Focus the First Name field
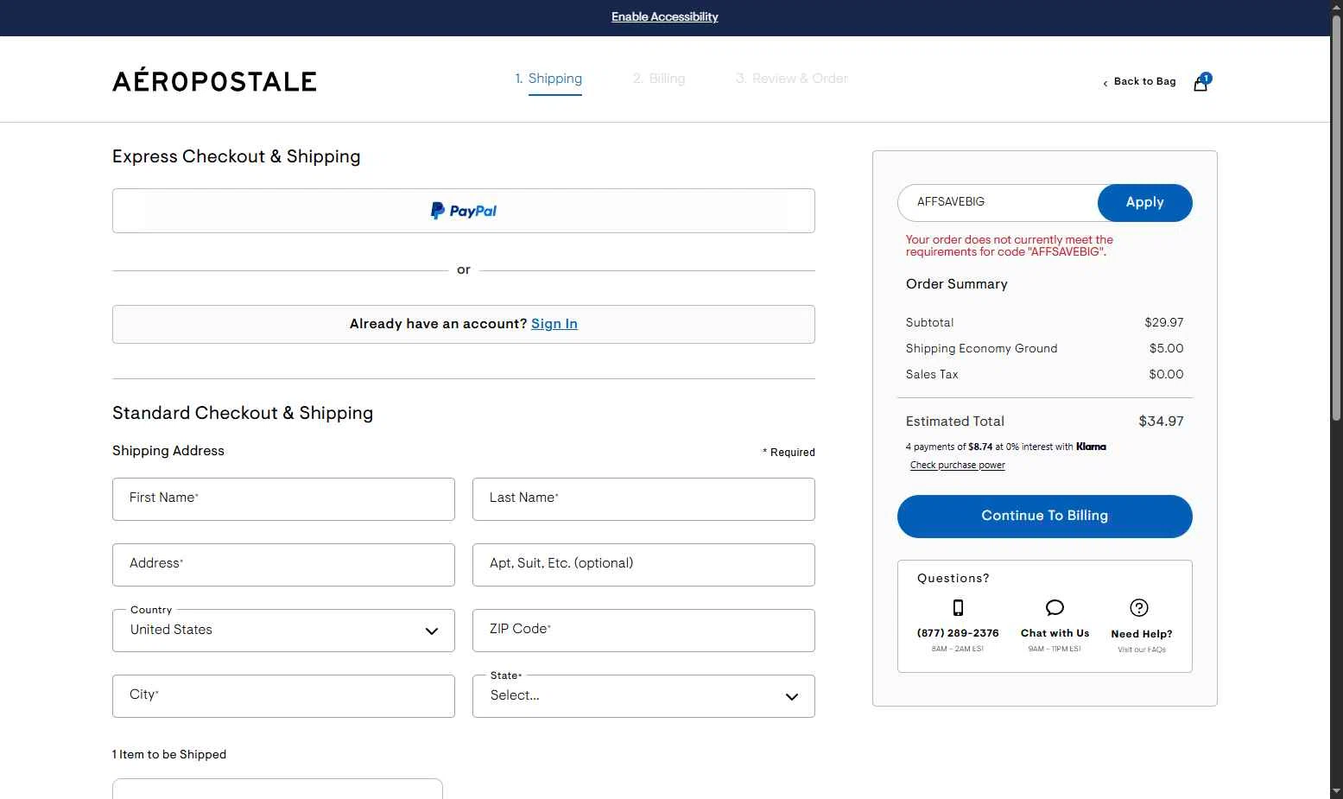 click(283, 499)
